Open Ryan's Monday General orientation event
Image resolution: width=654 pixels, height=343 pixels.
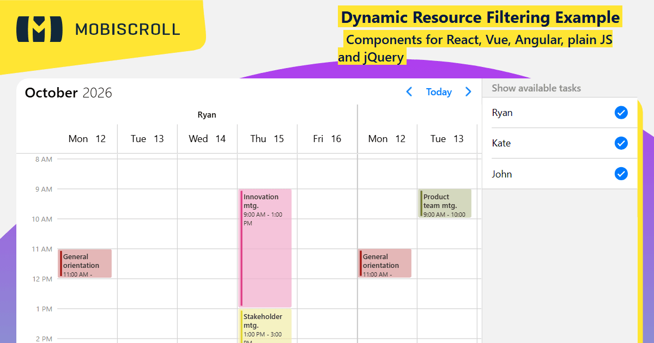coord(85,264)
